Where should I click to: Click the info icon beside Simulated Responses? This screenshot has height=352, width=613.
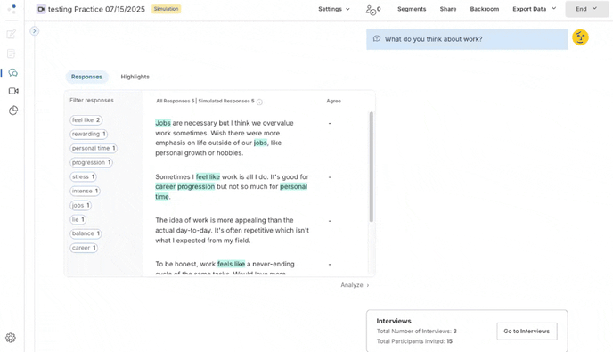coord(259,102)
